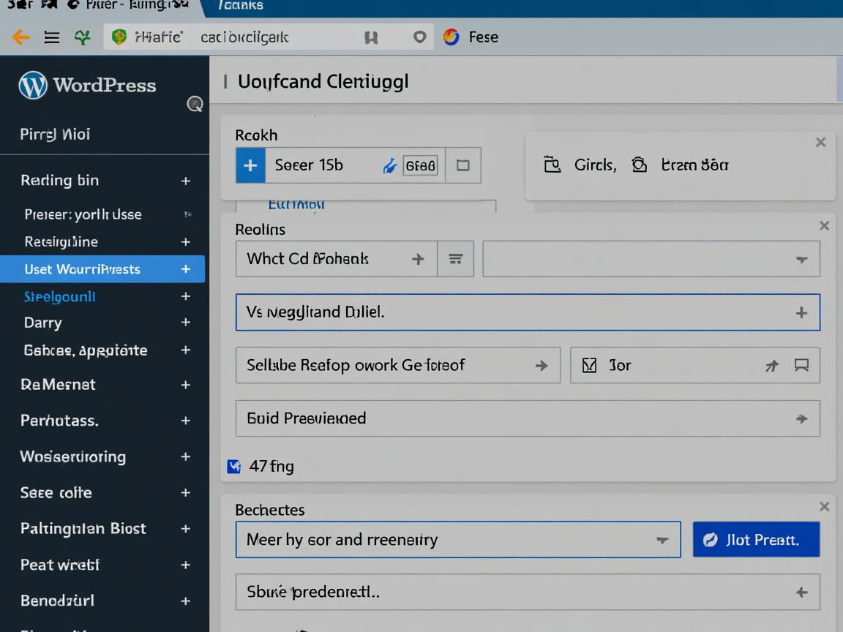
Task: Open the empty dropdown in Reolins section
Action: click(x=651, y=259)
